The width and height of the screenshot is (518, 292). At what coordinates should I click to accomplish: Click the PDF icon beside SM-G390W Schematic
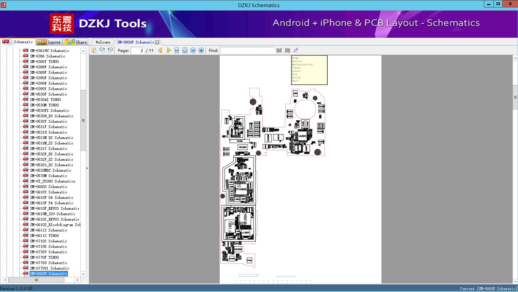click(26, 83)
